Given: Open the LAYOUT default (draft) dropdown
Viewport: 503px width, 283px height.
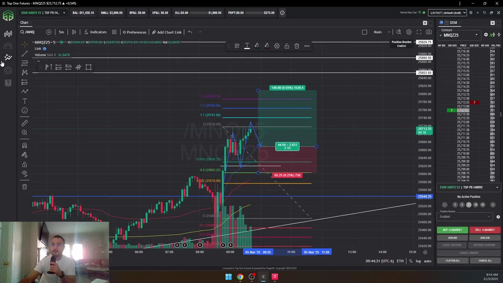Looking at the screenshot, I should (448, 13).
